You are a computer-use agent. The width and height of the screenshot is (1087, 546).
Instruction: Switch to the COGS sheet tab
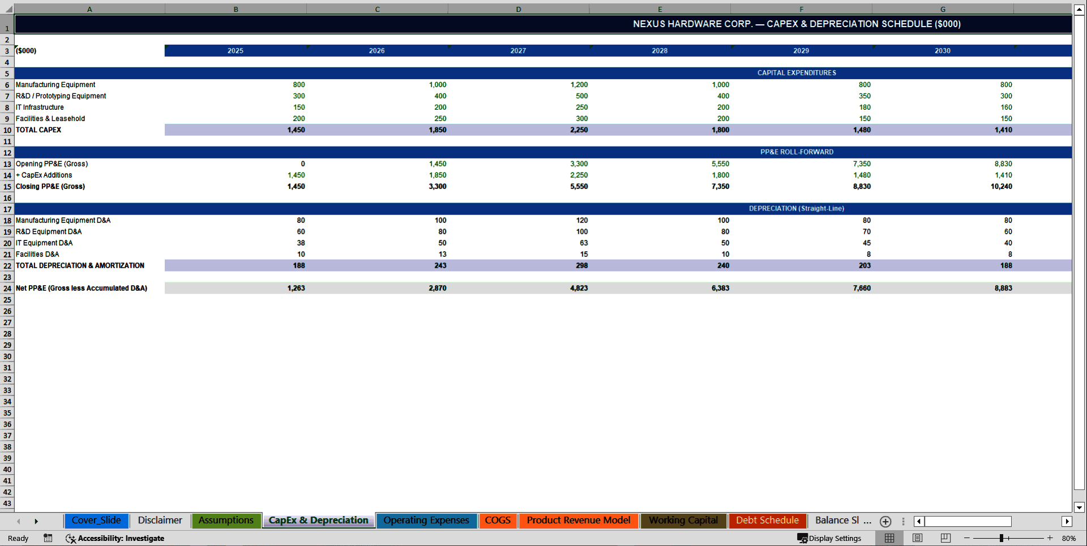point(497,520)
